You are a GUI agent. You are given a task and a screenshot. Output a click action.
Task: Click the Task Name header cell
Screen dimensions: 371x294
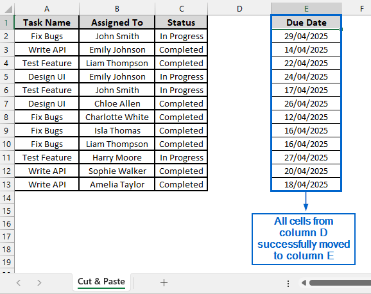[47, 22]
